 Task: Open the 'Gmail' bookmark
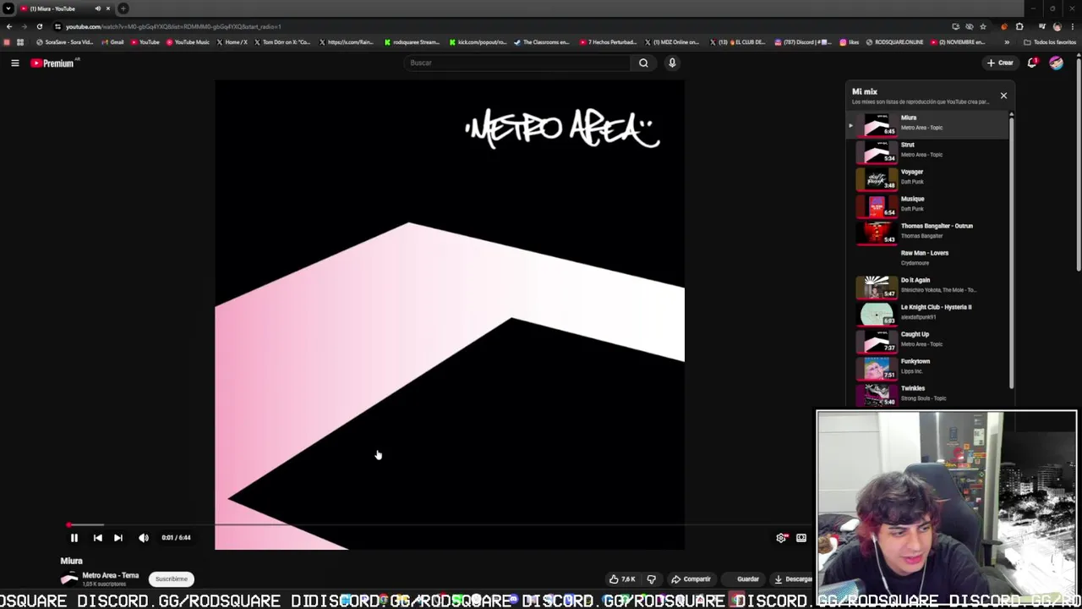coord(112,42)
